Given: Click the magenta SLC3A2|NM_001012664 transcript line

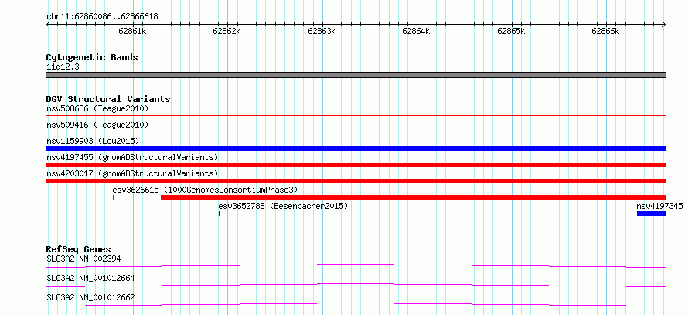Looking at the screenshot, I should [356, 285].
